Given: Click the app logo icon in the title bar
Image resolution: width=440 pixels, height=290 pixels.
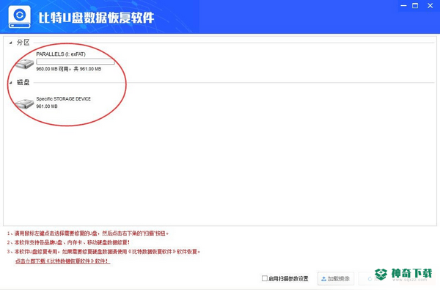Looking at the screenshot, I should (19, 17).
